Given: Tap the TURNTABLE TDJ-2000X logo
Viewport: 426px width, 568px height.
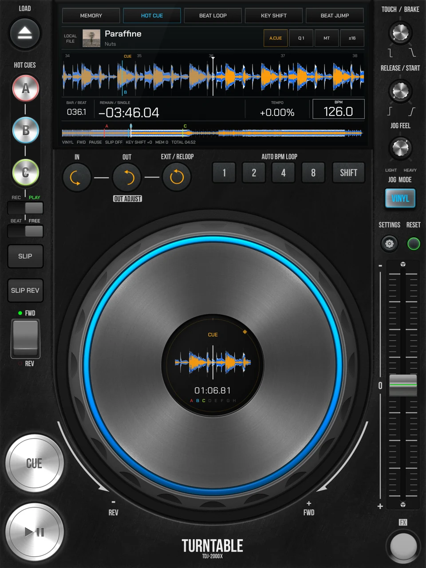Looking at the screenshot, I should coord(213,548).
